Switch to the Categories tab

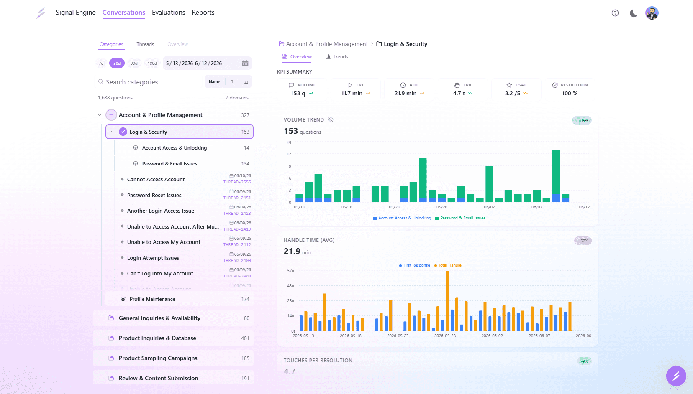coord(111,44)
